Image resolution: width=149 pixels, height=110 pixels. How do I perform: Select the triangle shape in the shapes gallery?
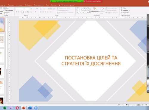(x=77, y=10)
